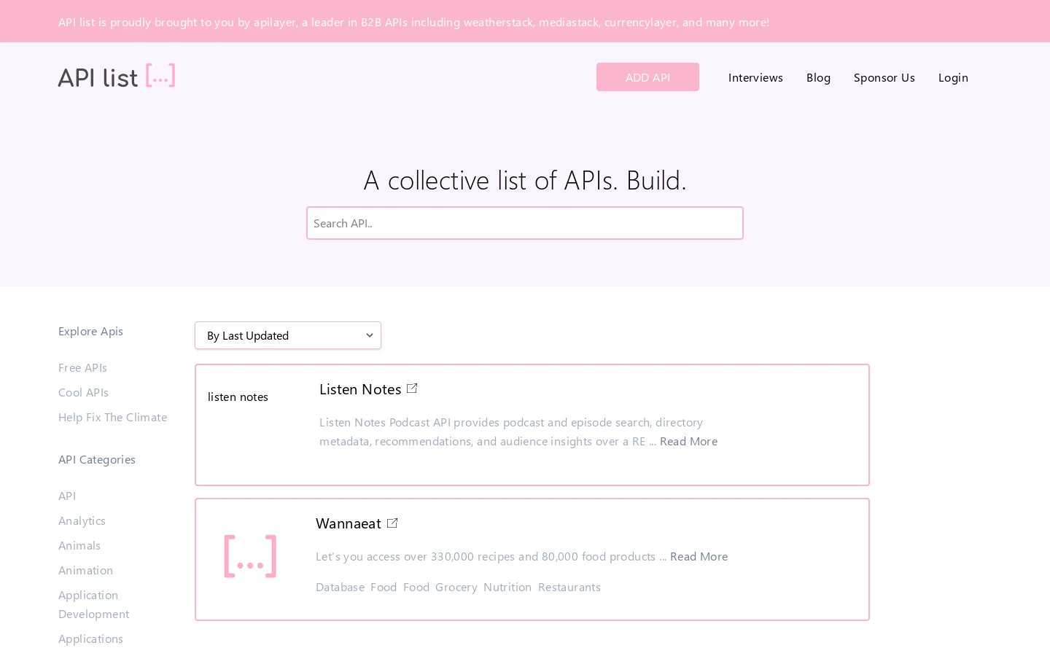
Task: Browse Free APIs in sidebar
Action: pos(82,367)
